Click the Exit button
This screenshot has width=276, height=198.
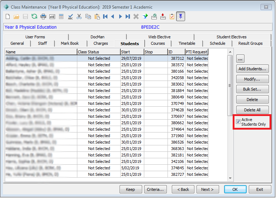point(260,189)
